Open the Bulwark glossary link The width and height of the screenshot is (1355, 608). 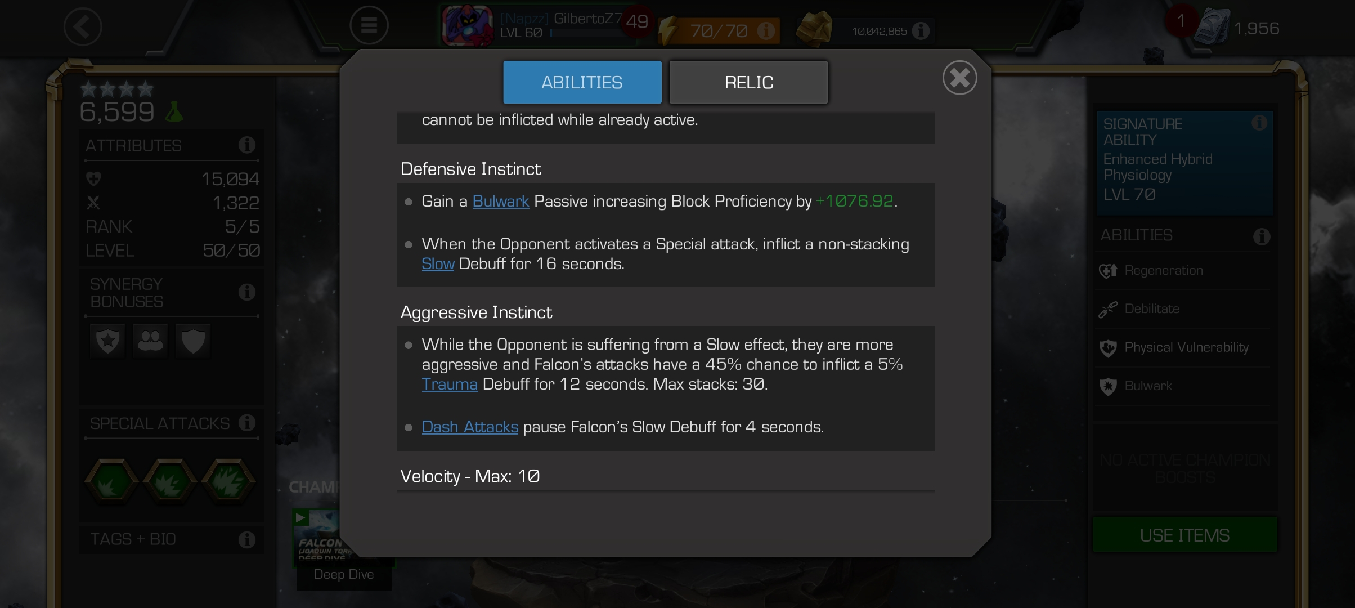click(x=501, y=201)
